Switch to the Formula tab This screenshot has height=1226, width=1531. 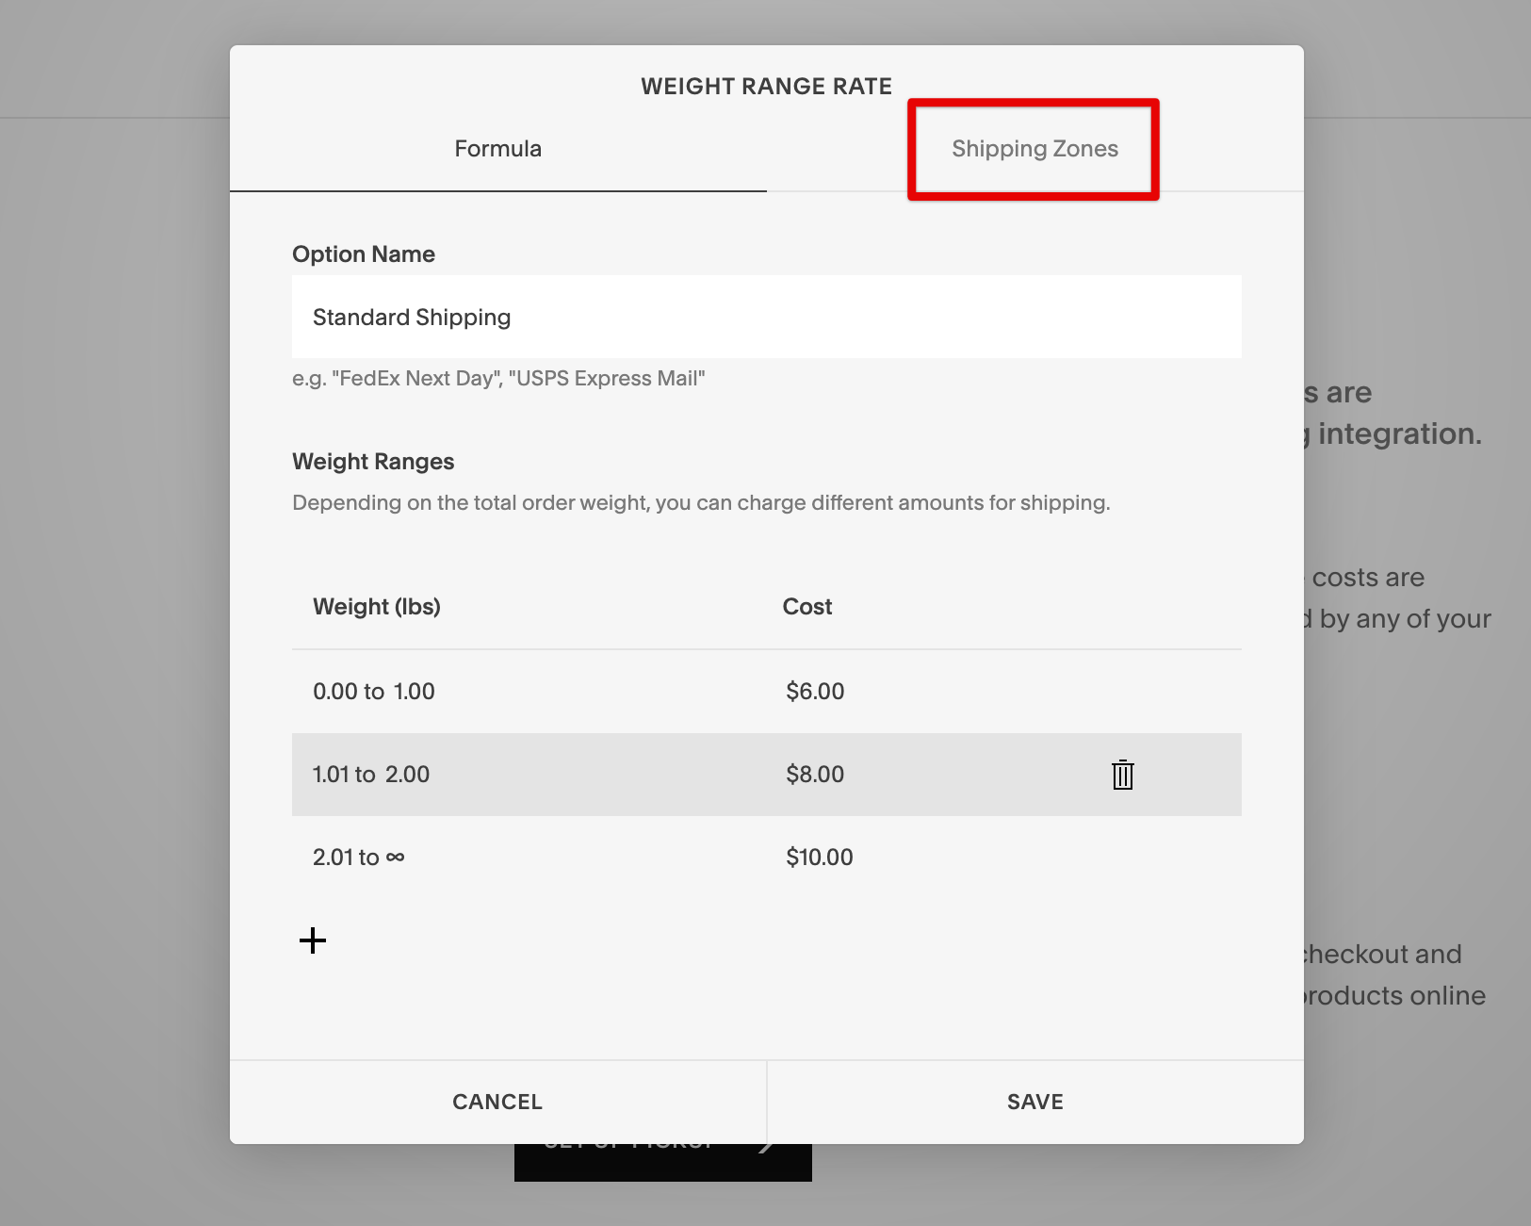coord(498,148)
